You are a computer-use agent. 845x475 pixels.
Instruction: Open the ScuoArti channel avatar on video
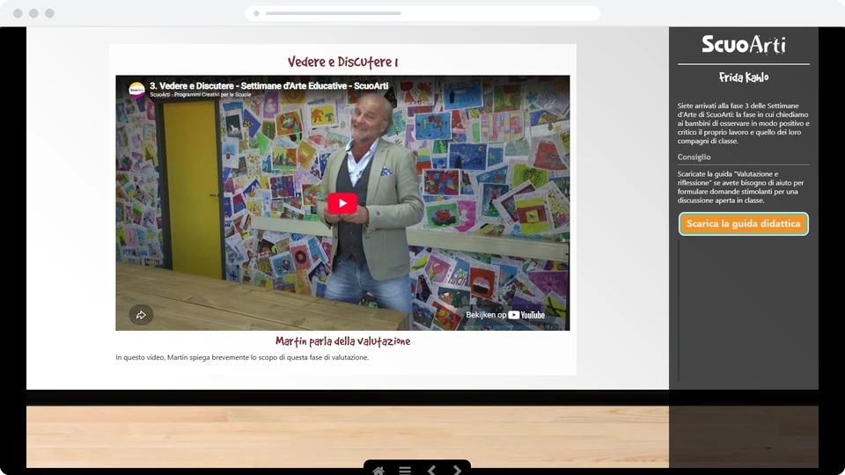tap(136, 90)
